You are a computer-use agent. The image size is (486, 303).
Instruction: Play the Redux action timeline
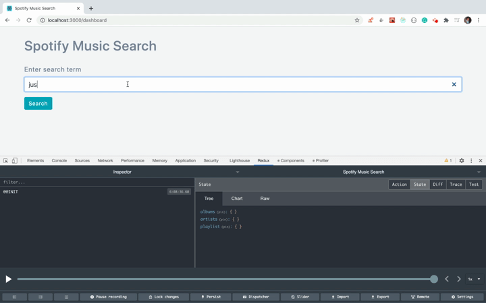pos(8,279)
